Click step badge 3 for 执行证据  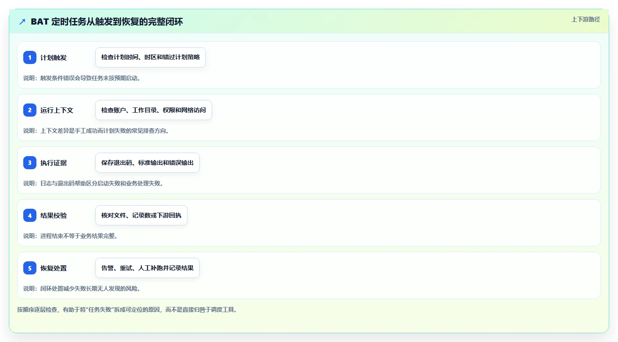coord(30,163)
